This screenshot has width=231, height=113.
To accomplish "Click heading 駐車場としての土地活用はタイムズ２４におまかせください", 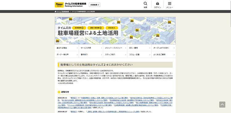I will (x=97, y=65).
